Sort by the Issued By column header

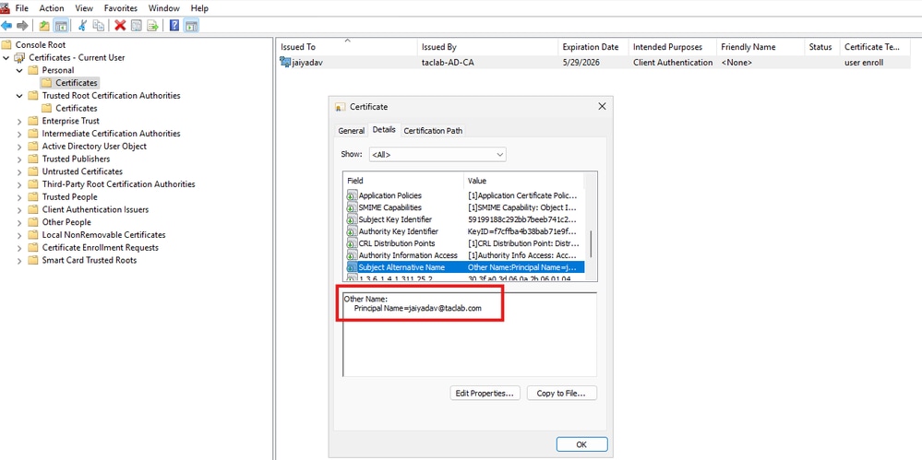coord(487,47)
